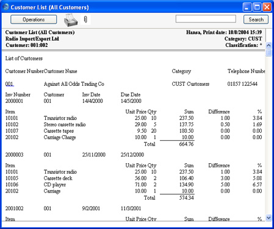This screenshot has width=274, height=229.
Task: Click item code 10102
Action: pyautogui.click(x=12, y=124)
